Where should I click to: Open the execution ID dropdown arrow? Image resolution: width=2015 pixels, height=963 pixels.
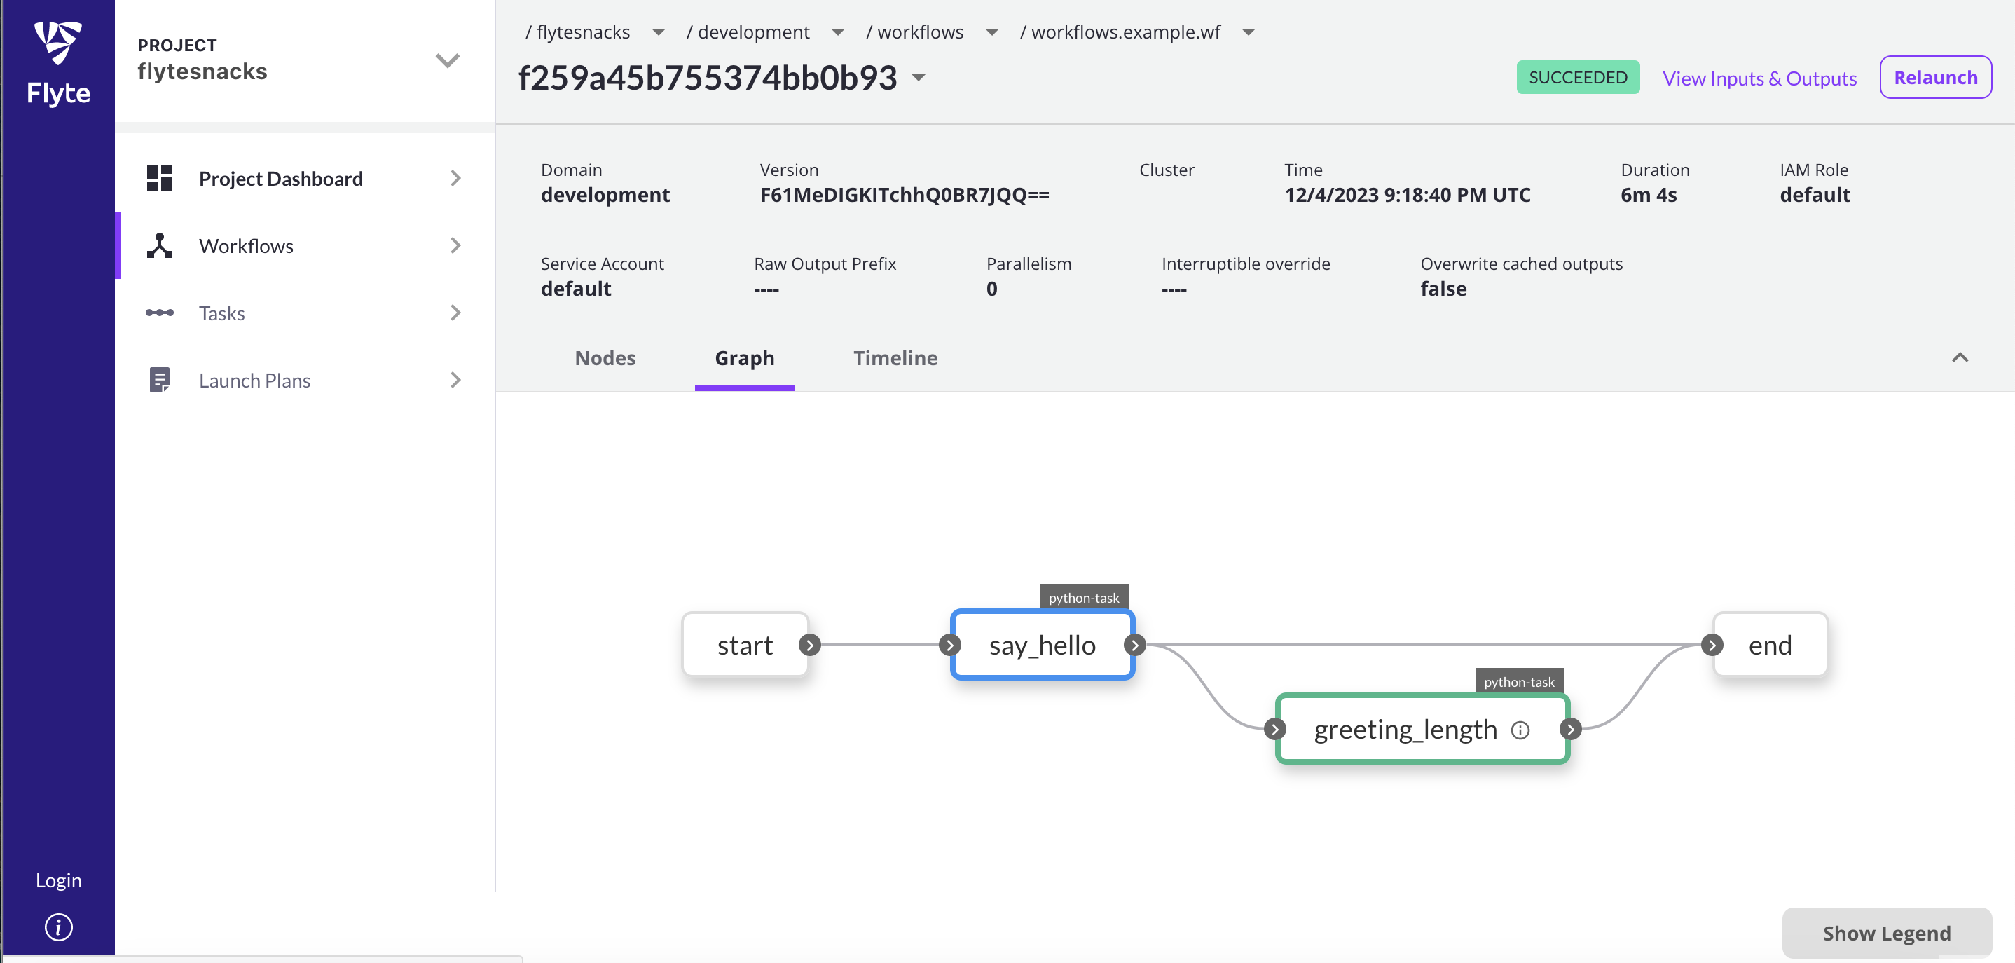click(x=919, y=78)
